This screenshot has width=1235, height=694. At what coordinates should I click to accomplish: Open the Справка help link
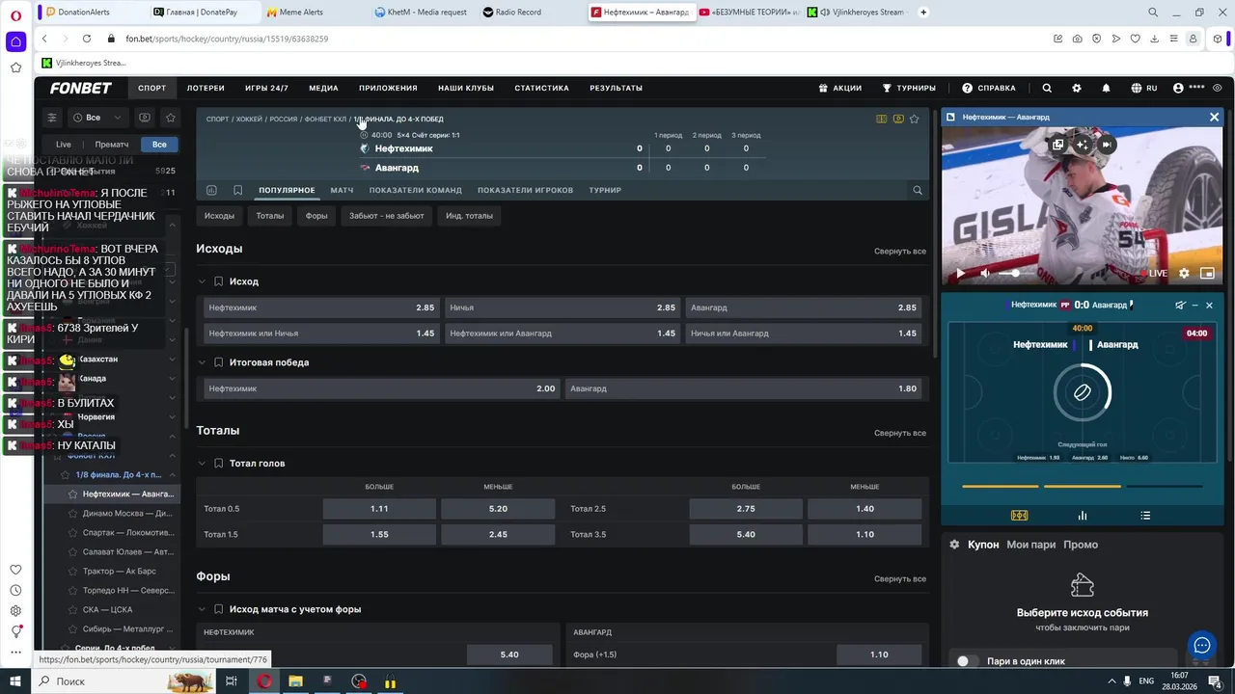988,88
